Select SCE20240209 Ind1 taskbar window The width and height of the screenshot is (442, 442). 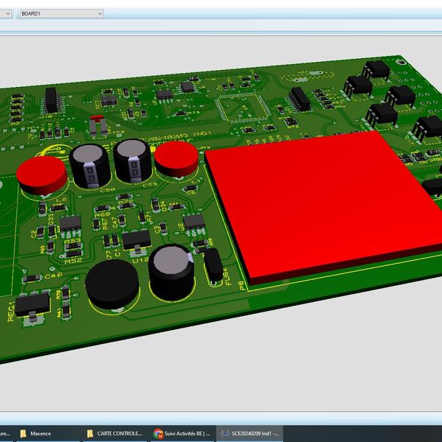pos(250,433)
